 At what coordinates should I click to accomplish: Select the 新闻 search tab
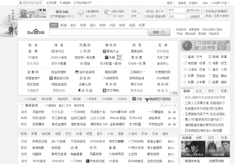pos(64,25)
